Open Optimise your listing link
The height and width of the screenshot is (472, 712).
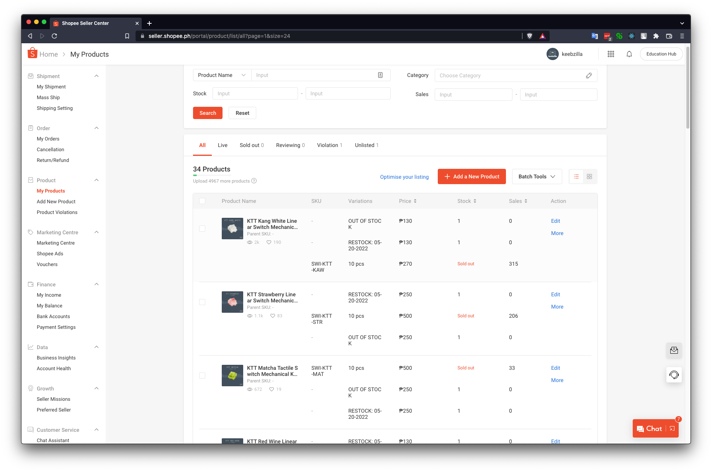[404, 177]
